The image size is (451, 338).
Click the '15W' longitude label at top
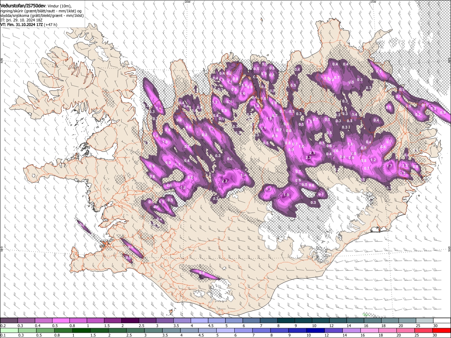coord(373,1)
